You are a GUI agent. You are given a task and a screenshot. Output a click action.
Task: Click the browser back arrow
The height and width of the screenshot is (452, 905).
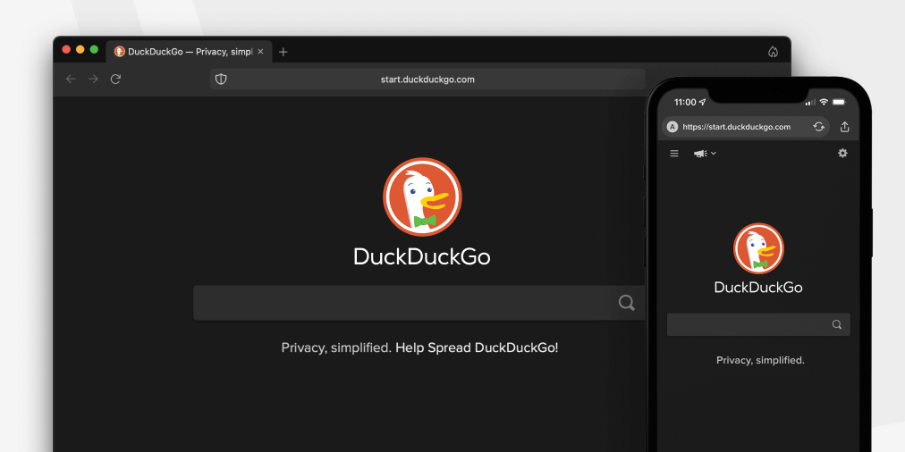tap(71, 79)
